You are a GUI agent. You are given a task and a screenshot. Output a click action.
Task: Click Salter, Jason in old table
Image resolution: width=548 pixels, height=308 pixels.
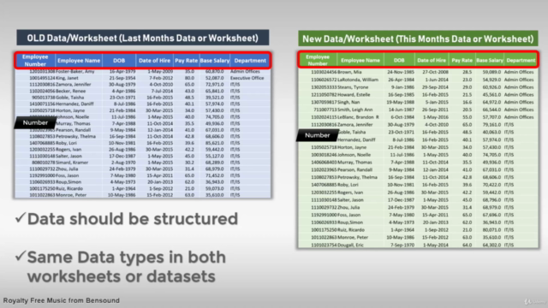(68, 156)
